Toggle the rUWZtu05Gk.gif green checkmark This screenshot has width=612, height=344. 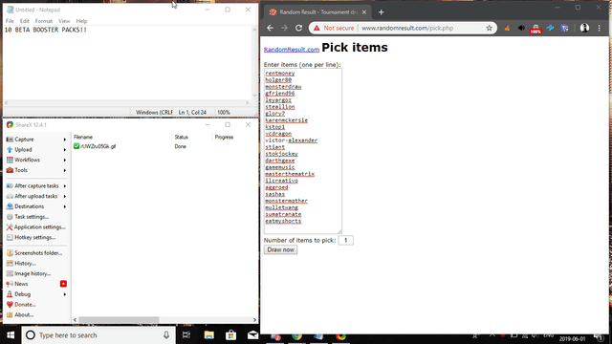coord(76,146)
